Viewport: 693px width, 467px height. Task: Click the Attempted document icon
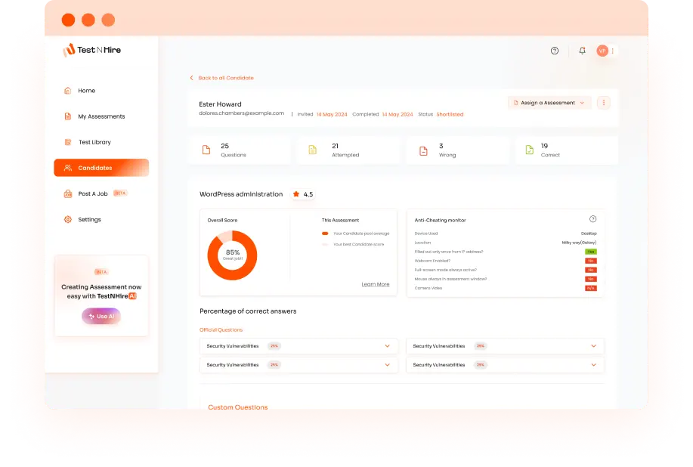click(312, 150)
